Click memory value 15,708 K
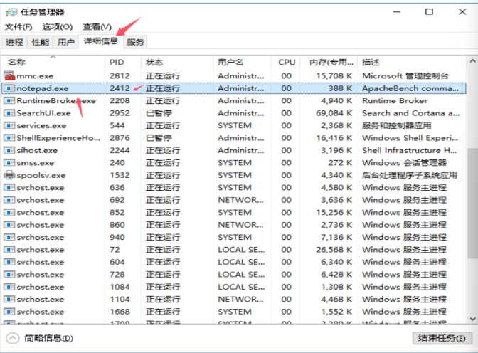Image resolution: width=478 pixels, height=353 pixels. pos(334,75)
